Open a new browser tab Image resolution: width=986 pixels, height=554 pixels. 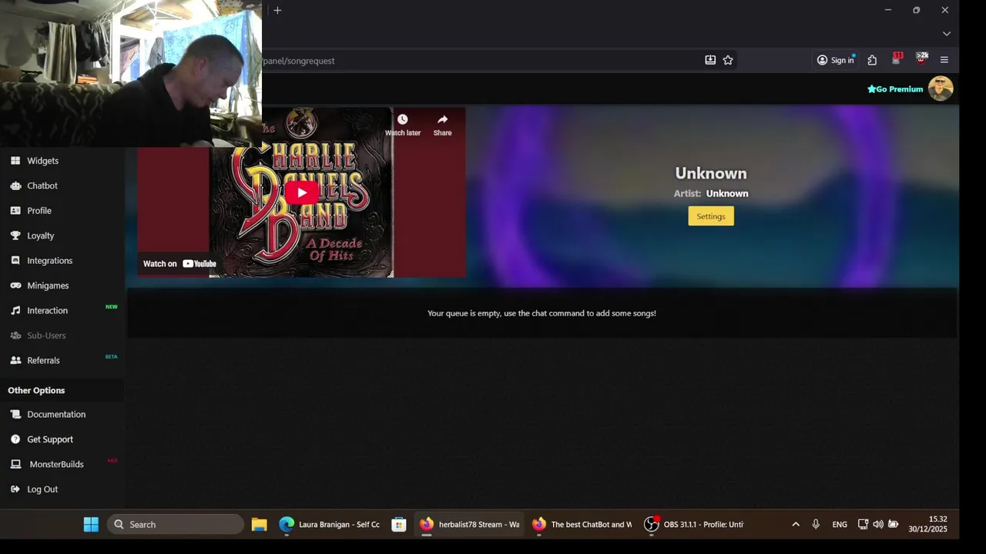pyautogui.click(x=277, y=10)
